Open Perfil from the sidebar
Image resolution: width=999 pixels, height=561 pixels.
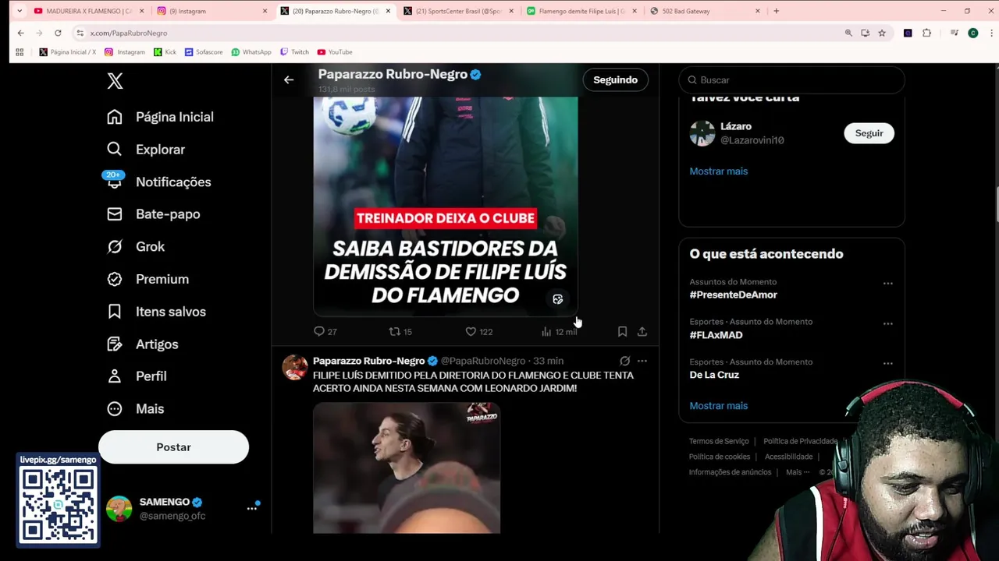click(x=137, y=376)
